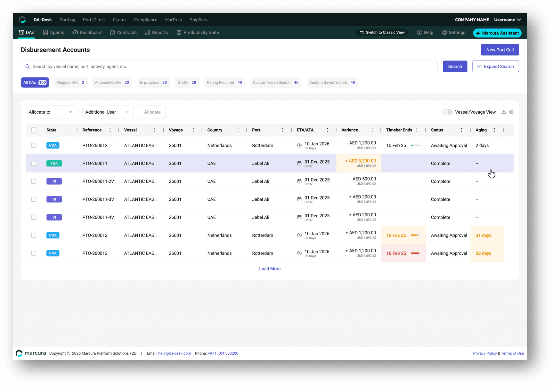Select checkbox for PTO-260011-4V row

point(34,217)
